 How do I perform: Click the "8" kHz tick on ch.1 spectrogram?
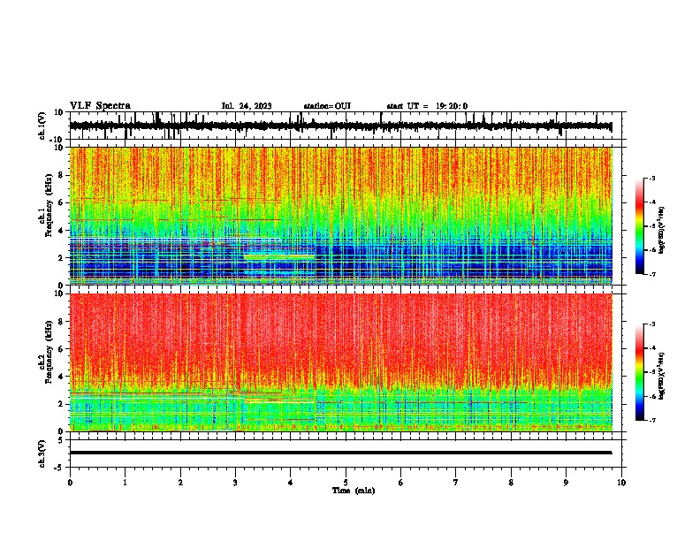(61, 175)
